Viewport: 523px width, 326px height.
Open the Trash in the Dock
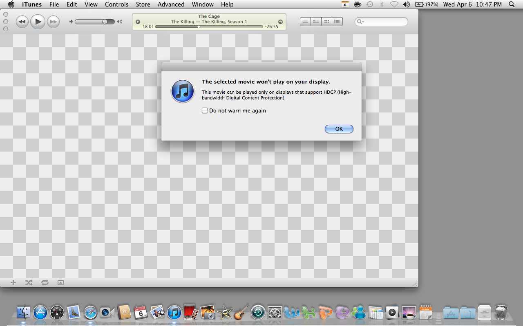tap(501, 313)
